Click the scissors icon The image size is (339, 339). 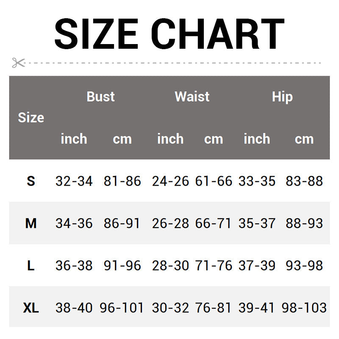click(x=18, y=63)
